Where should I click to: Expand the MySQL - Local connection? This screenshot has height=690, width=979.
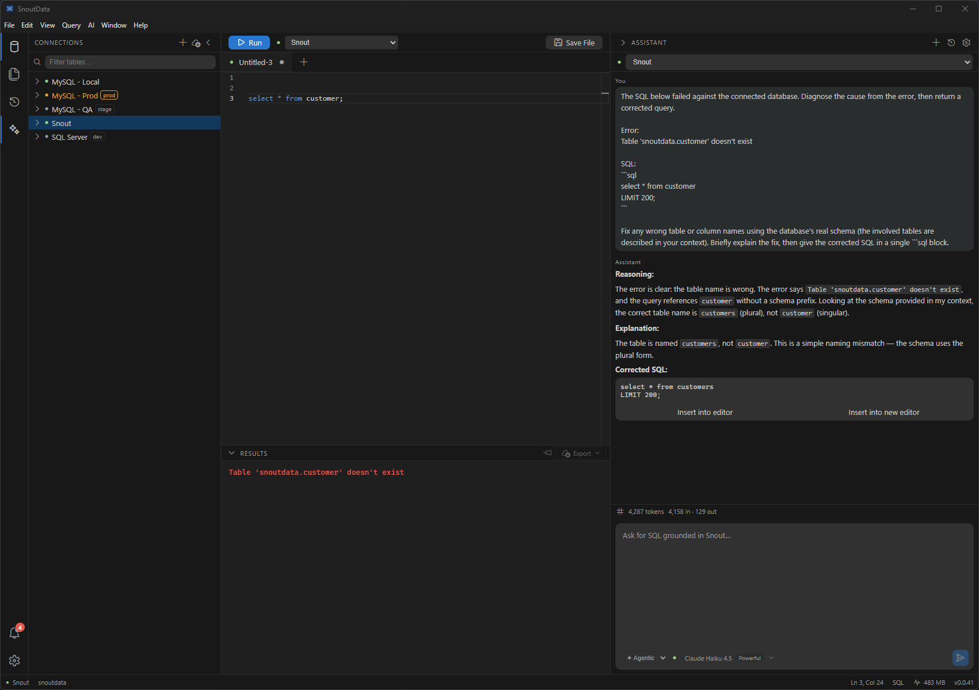coord(37,82)
